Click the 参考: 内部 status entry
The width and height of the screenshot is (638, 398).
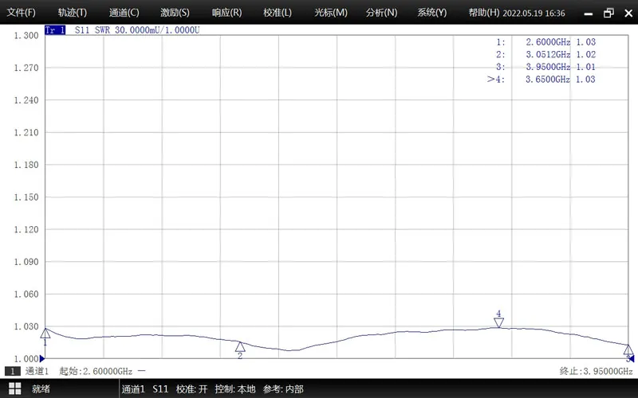283,389
